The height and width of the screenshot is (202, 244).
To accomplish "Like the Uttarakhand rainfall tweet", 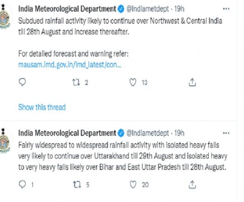I will point(133,184).
